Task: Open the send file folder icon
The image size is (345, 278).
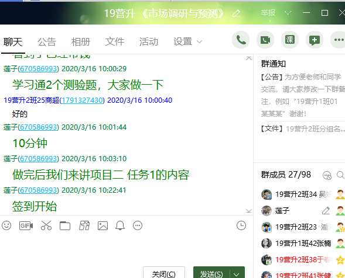Action: pos(65,225)
